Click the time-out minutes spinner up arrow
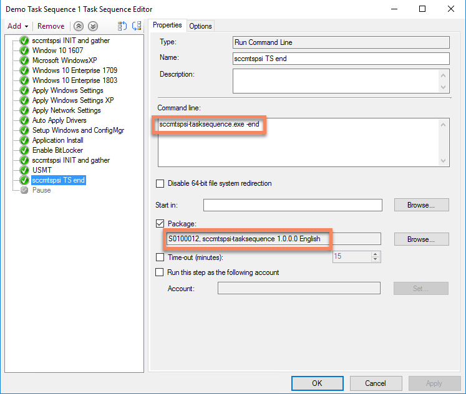Image resolution: width=466 pixels, height=394 pixels. pos(376,254)
